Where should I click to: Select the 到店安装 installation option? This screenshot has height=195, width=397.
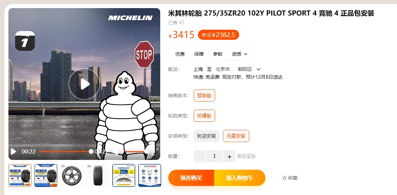point(207,136)
